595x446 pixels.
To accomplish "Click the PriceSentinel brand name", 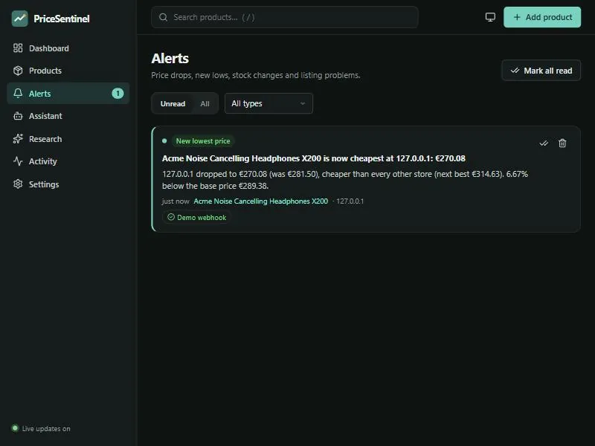I will coord(62,19).
